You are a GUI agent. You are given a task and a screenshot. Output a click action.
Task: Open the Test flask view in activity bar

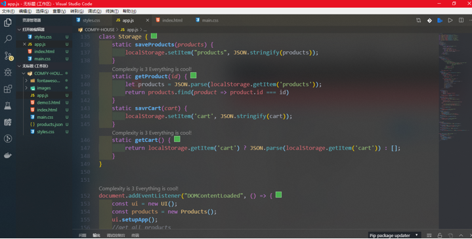8,105
